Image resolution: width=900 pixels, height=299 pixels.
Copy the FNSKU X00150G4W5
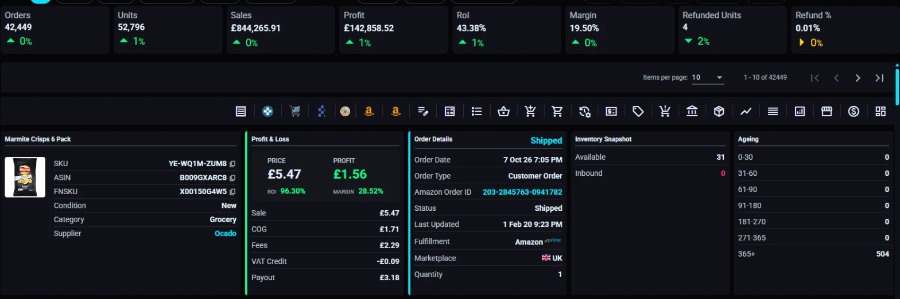tap(232, 191)
